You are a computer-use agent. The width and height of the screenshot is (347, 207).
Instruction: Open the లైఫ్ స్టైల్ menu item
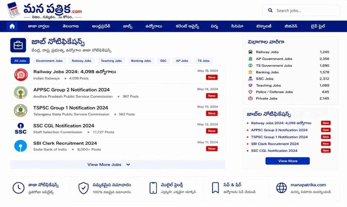pyautogui.click(x=318, y=26)
